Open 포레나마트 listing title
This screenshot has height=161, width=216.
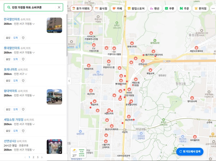tap(10, 69)
